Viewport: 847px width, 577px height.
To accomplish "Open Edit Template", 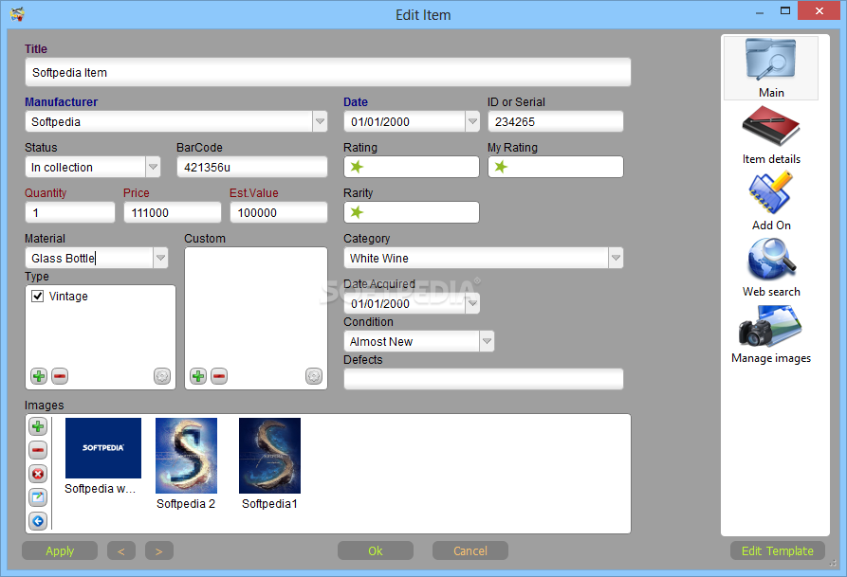I will click(x=778, y=550).
